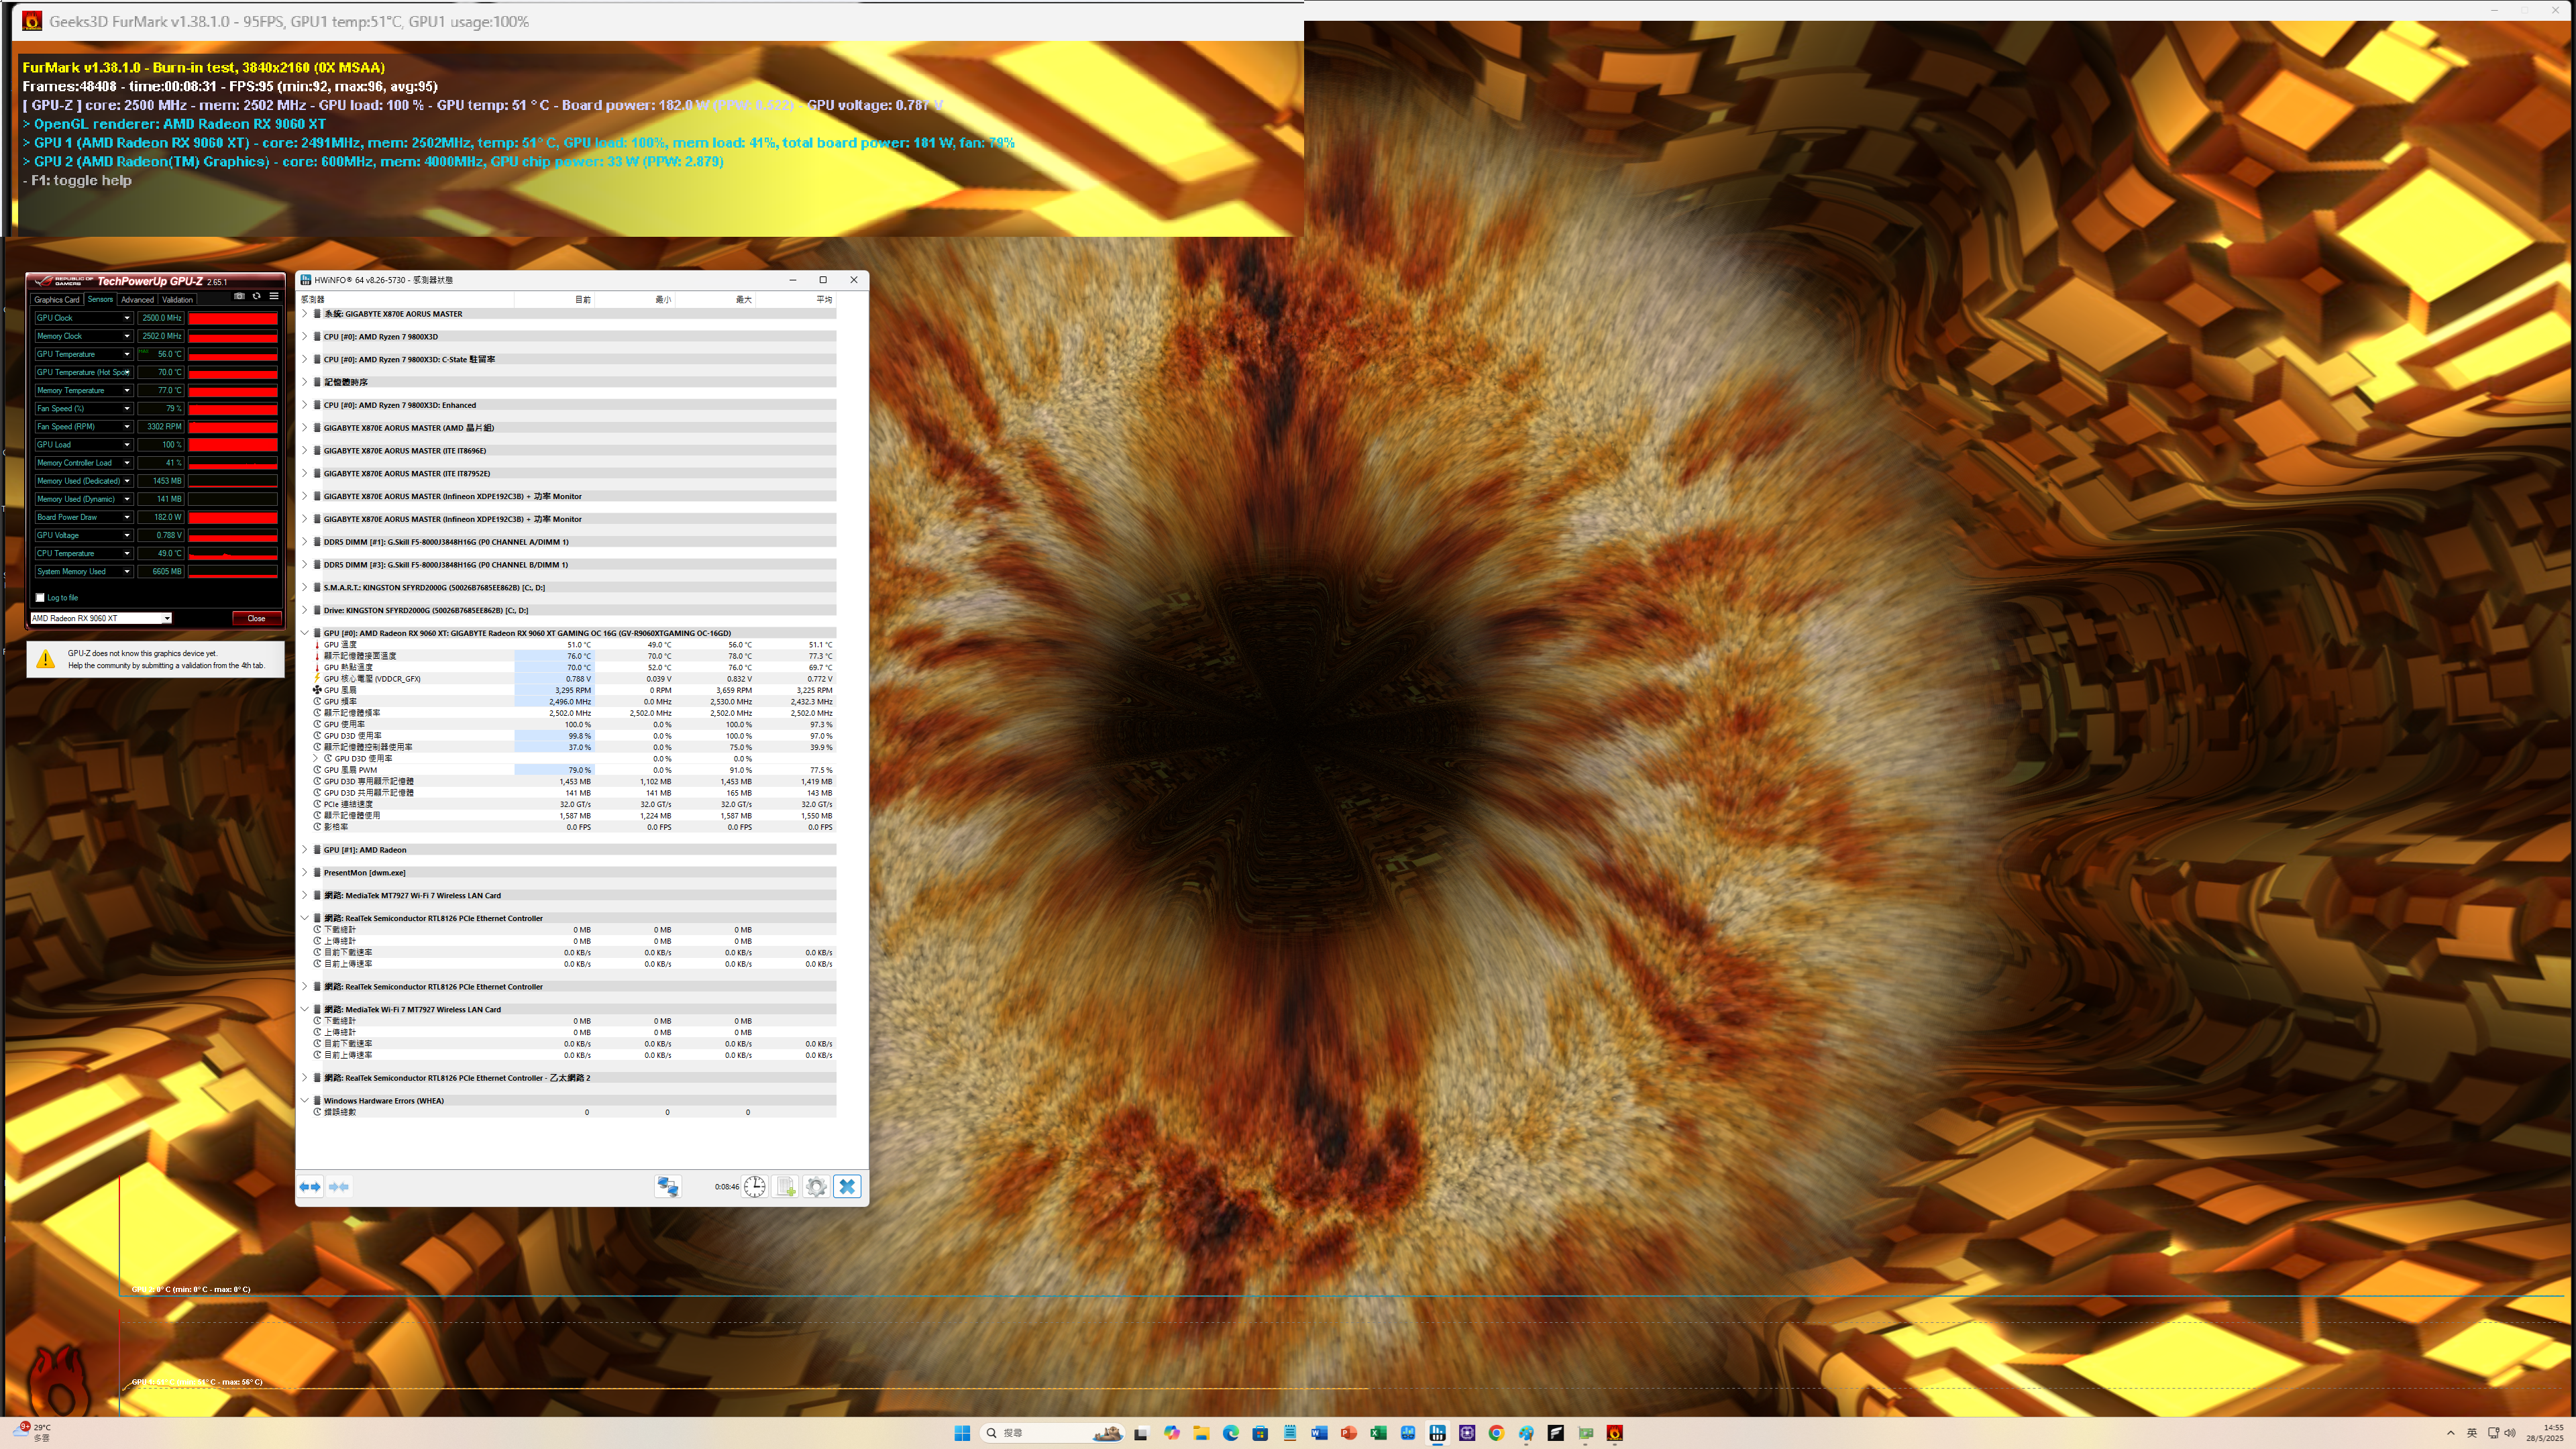The height and width of the screenshot is (1449, 2576).
Task: Click the GPU Temperature value 56.0 °C
Action: 160,354
